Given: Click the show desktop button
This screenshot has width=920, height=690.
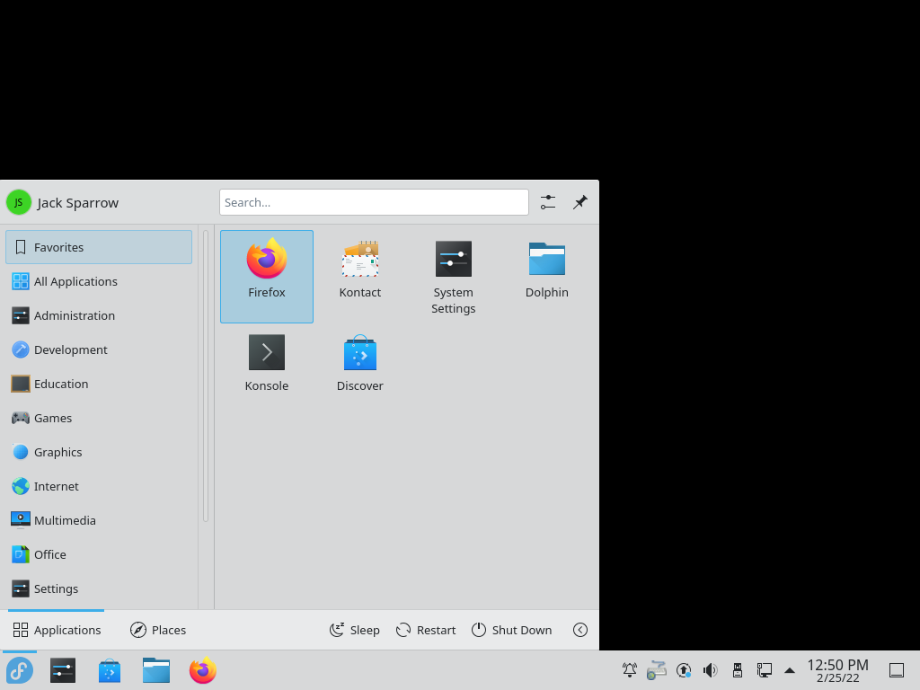Looking at the screenshot, I should [897, 670].
